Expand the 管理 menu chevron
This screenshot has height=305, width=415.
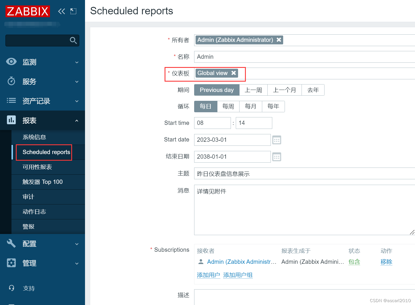[77, 263]
